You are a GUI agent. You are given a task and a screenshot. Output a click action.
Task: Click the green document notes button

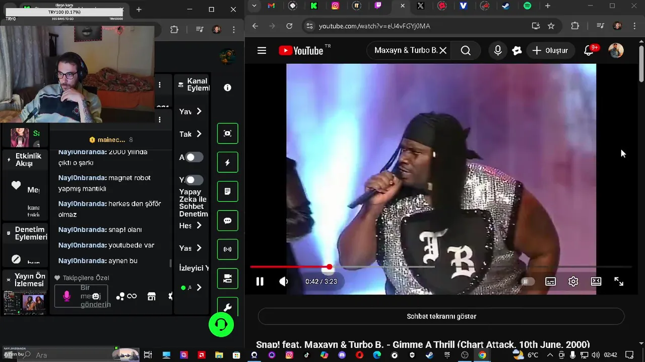click(x=227, y=192)
